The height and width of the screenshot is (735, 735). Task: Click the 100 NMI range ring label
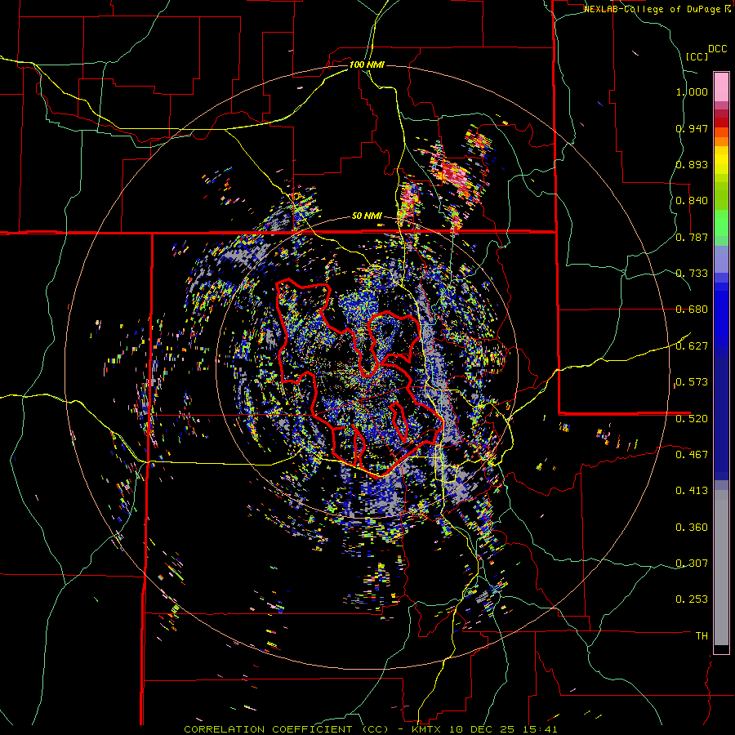click(x=367, y=65)
